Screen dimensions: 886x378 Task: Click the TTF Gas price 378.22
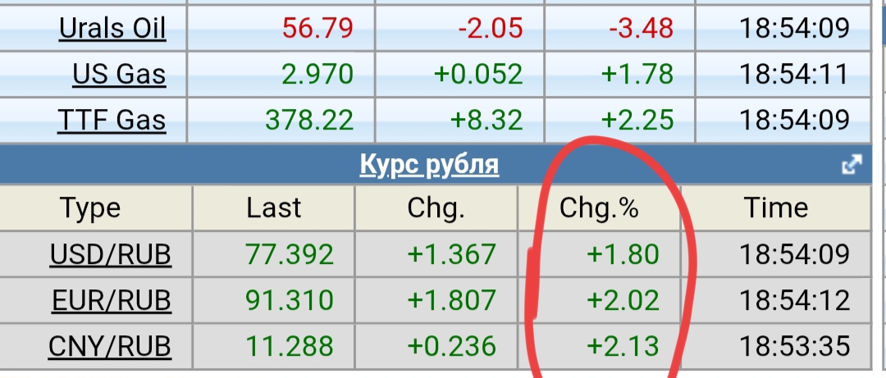coord(309,121)
